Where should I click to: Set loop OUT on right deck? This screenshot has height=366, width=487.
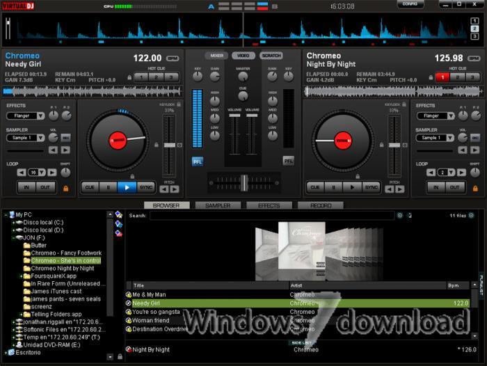coord(454,187)
